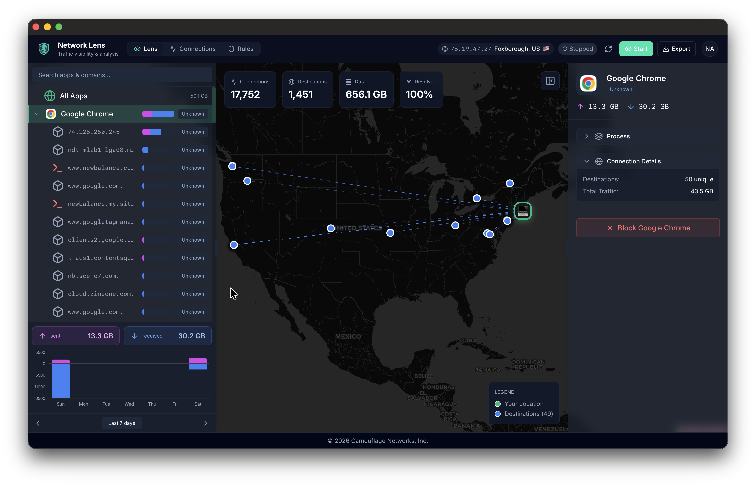Click the Start capture button

coord(636,49)
